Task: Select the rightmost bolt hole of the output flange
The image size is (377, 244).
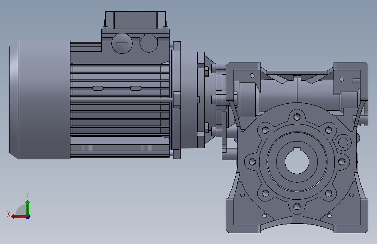Action: (x=342, y=162)
